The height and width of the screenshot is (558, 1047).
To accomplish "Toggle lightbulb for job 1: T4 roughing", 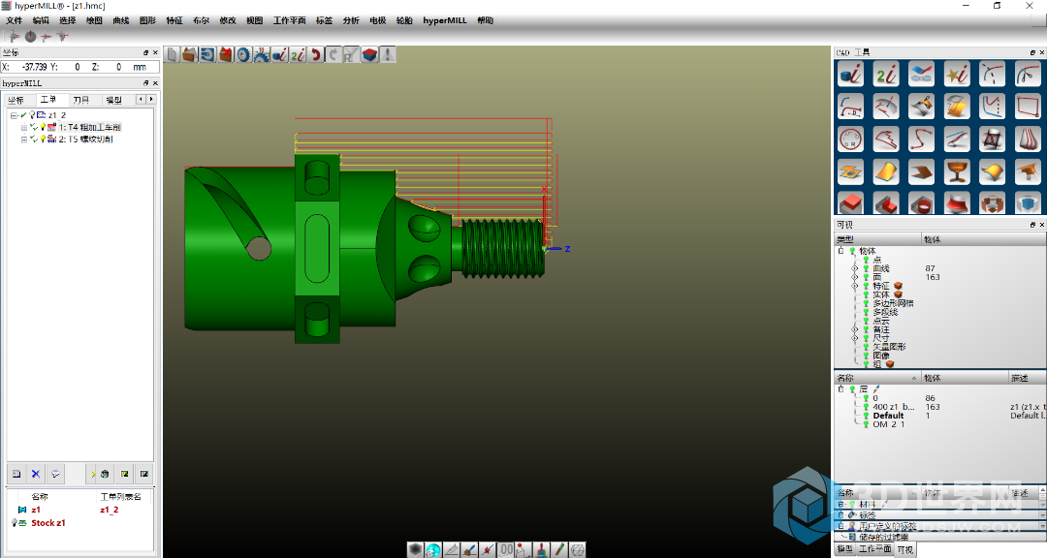I will 43,127.
